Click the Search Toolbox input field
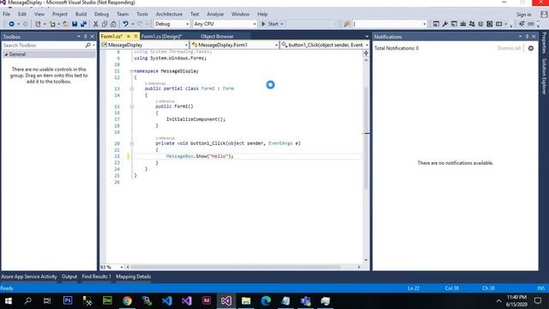Image resolution: width=549 pixels, height=309 pixels. (x=44, y=45)
